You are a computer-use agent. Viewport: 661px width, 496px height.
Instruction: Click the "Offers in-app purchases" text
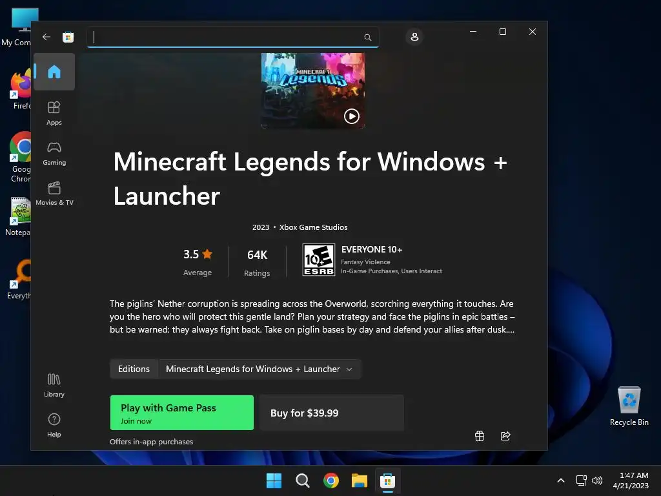(151, 442)
